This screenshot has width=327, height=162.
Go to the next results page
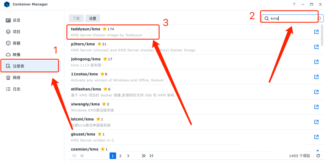144,156
